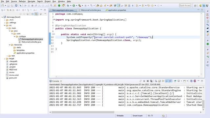Click the console horizontal scrollbar thumb
This screenshot has width=210, height=118.
[83, 112]
